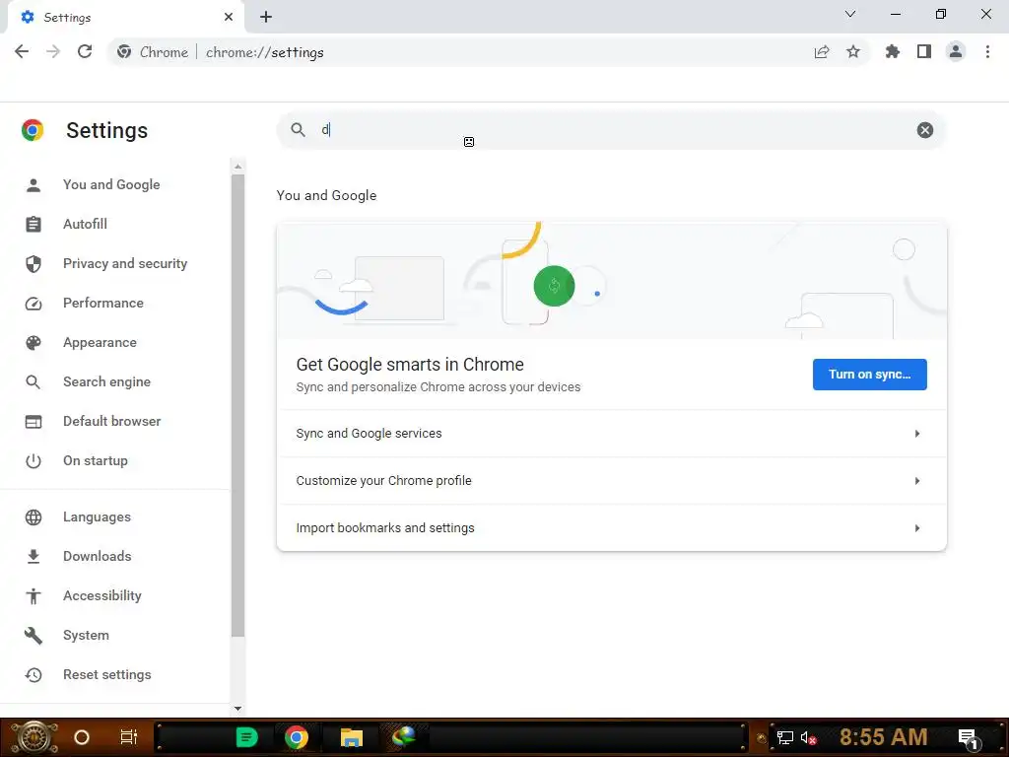Click the Autofill clipboard icon
The width and height of the screenshot is (1009, 757).
tap(34, 224)
